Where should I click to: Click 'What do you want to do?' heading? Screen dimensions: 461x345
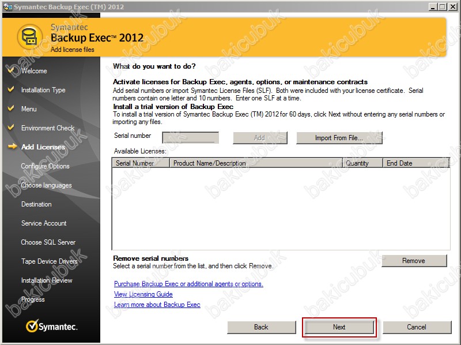coord(154,66)
